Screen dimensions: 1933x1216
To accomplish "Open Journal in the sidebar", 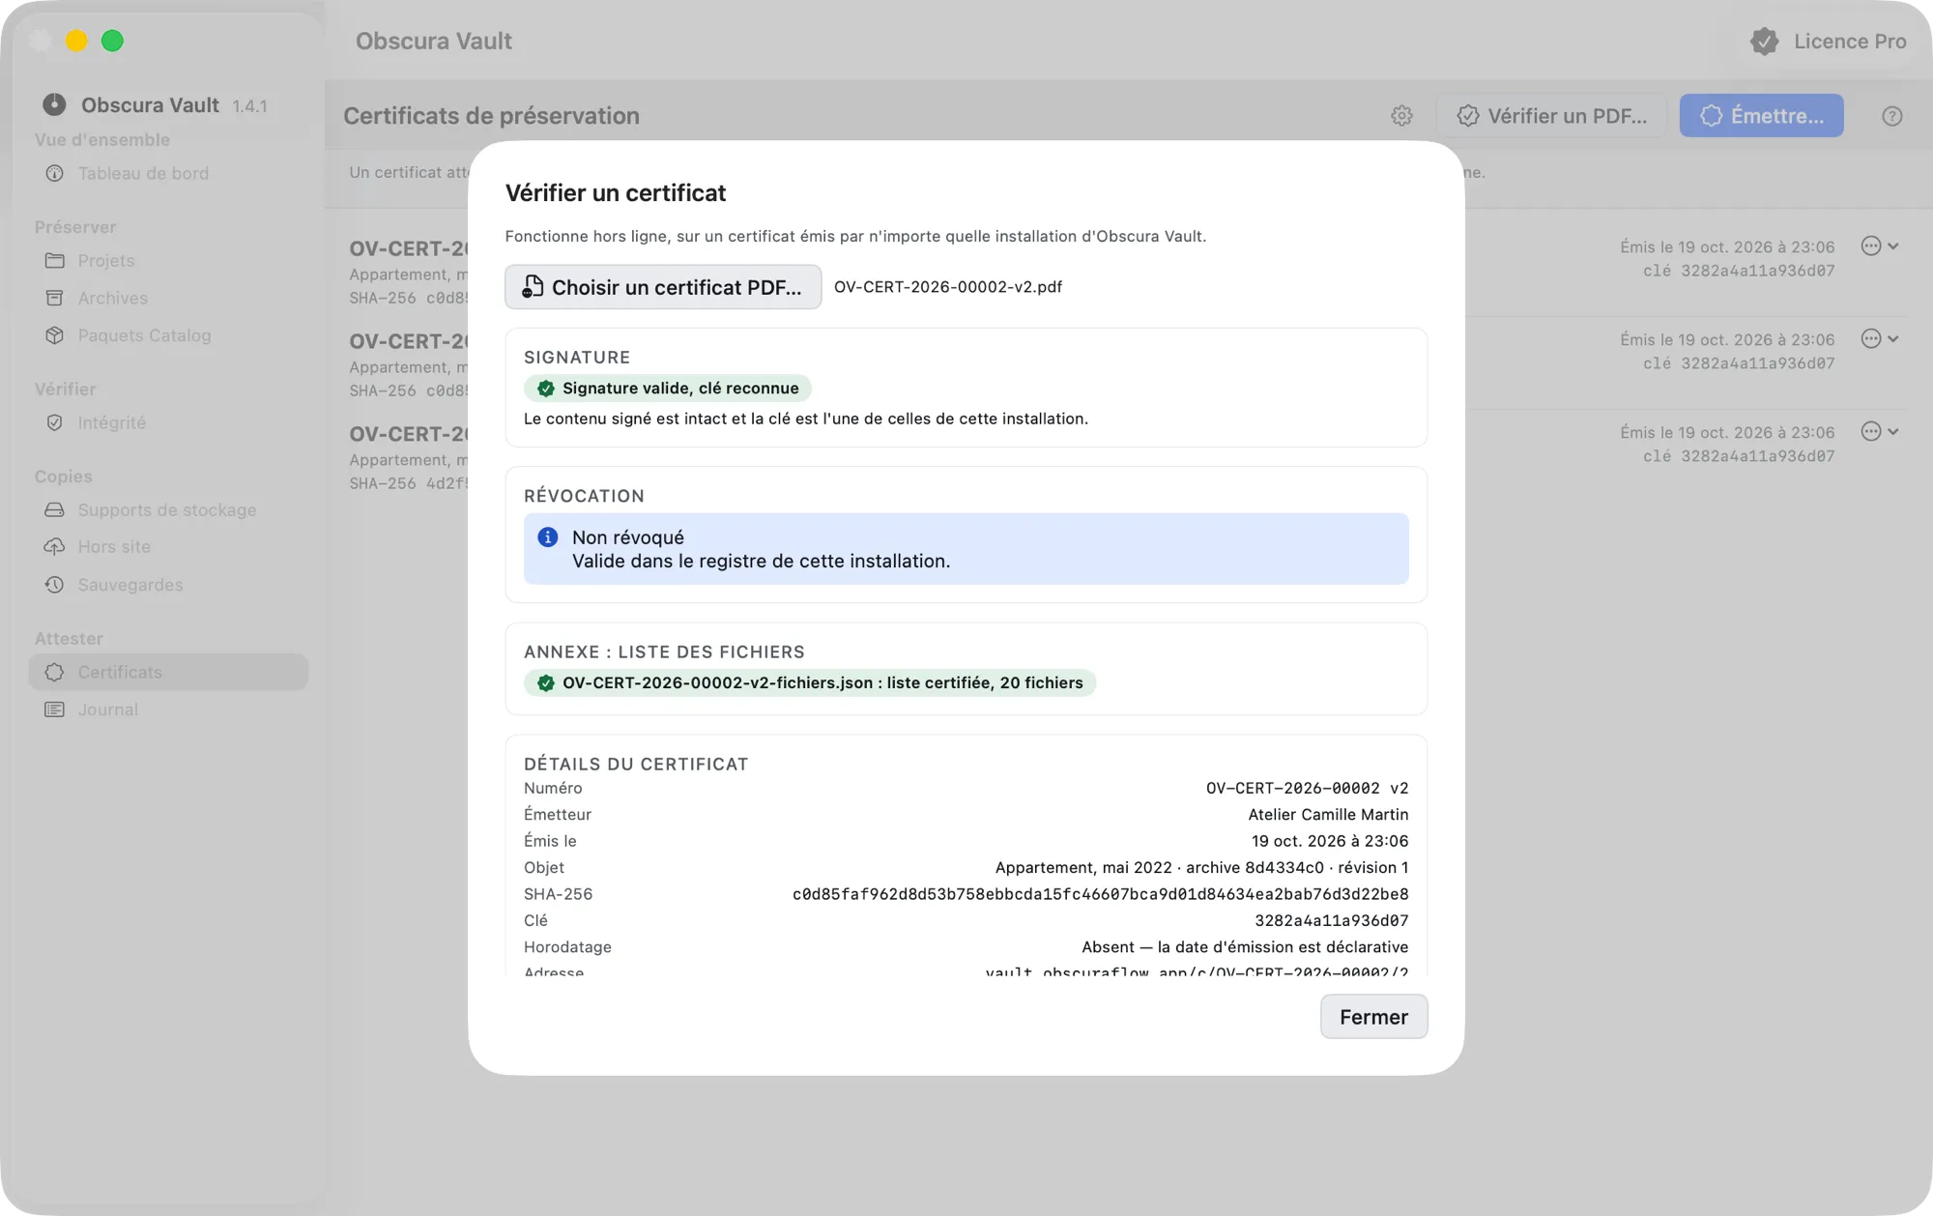I will click(169, 709).
